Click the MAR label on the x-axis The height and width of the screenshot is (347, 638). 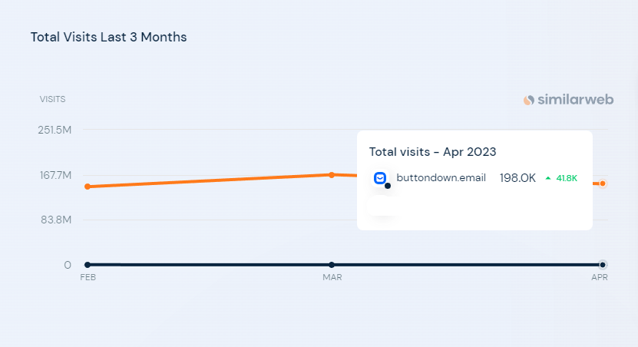[332, 277]
